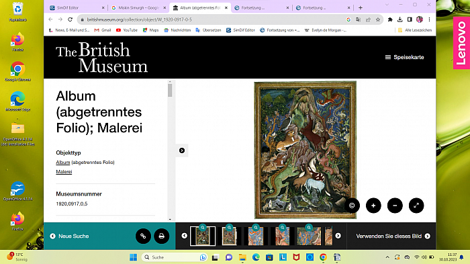The image size is (470, 264).
Task: Select the fourth thumbnail in the strip
Action: [x=283, y=236]
